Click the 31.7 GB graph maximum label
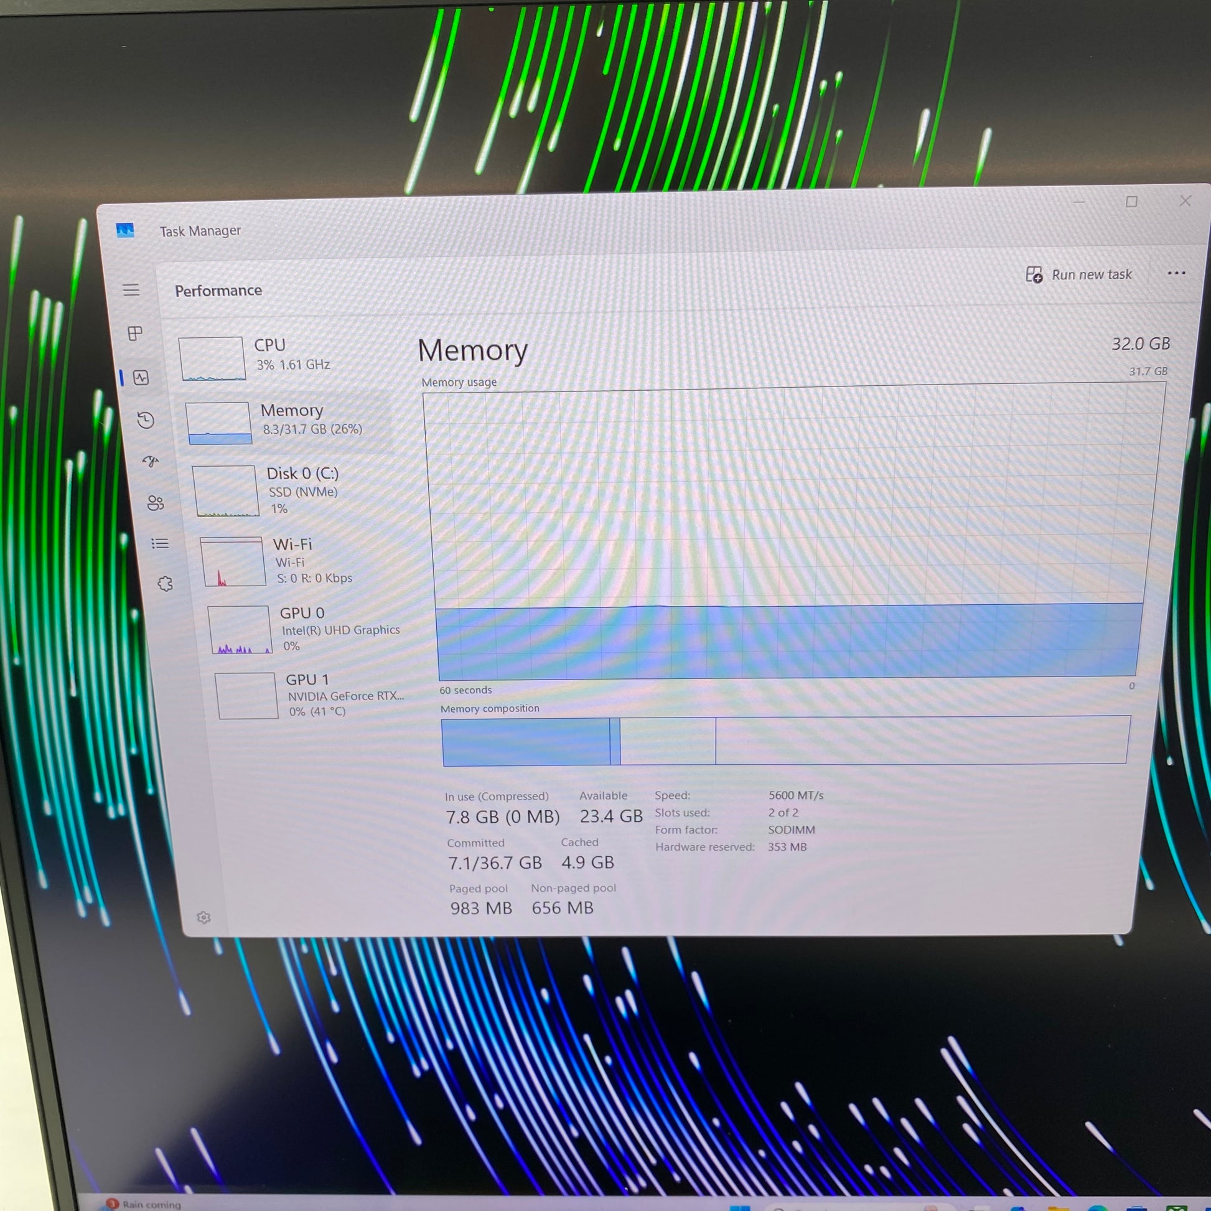This screenshot has width=1211, height=1211. [x=1148, y=371]
